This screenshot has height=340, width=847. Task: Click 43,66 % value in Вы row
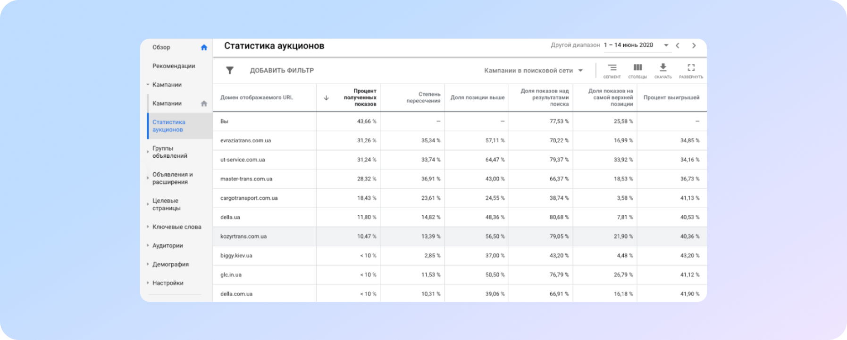coord(367,121)
